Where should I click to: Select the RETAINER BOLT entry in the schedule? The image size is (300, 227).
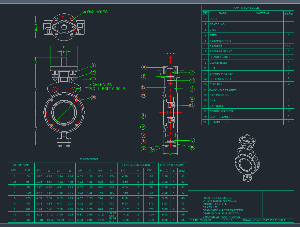click(221, 122)
